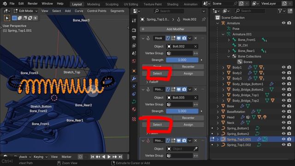Remove the first Hook modifier with X

point(195,38)
